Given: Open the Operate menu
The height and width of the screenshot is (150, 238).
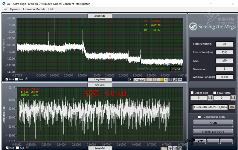Looking at the screenshot, I should pyautogui.click(x=15, y=9).
